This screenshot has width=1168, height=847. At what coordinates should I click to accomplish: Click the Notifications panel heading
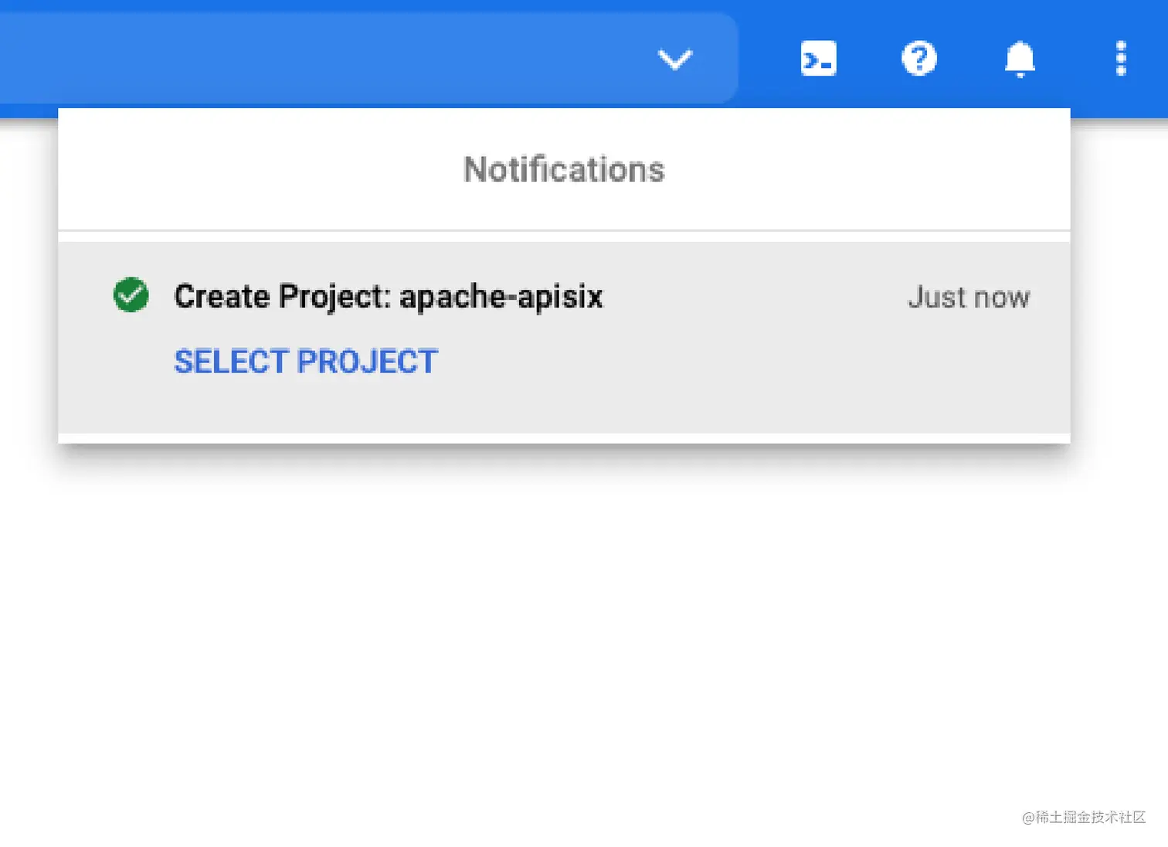pyautogui.click(x=564, y=170)
